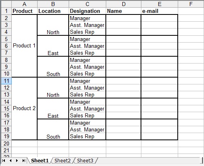Select row 20 header
Viewport: 204px width, 166px height.
6,143
